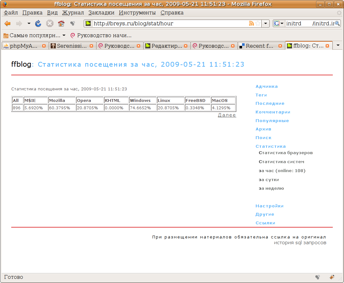Open the list-all-tabs dropdown
The image size is (344, 283).
338,46
